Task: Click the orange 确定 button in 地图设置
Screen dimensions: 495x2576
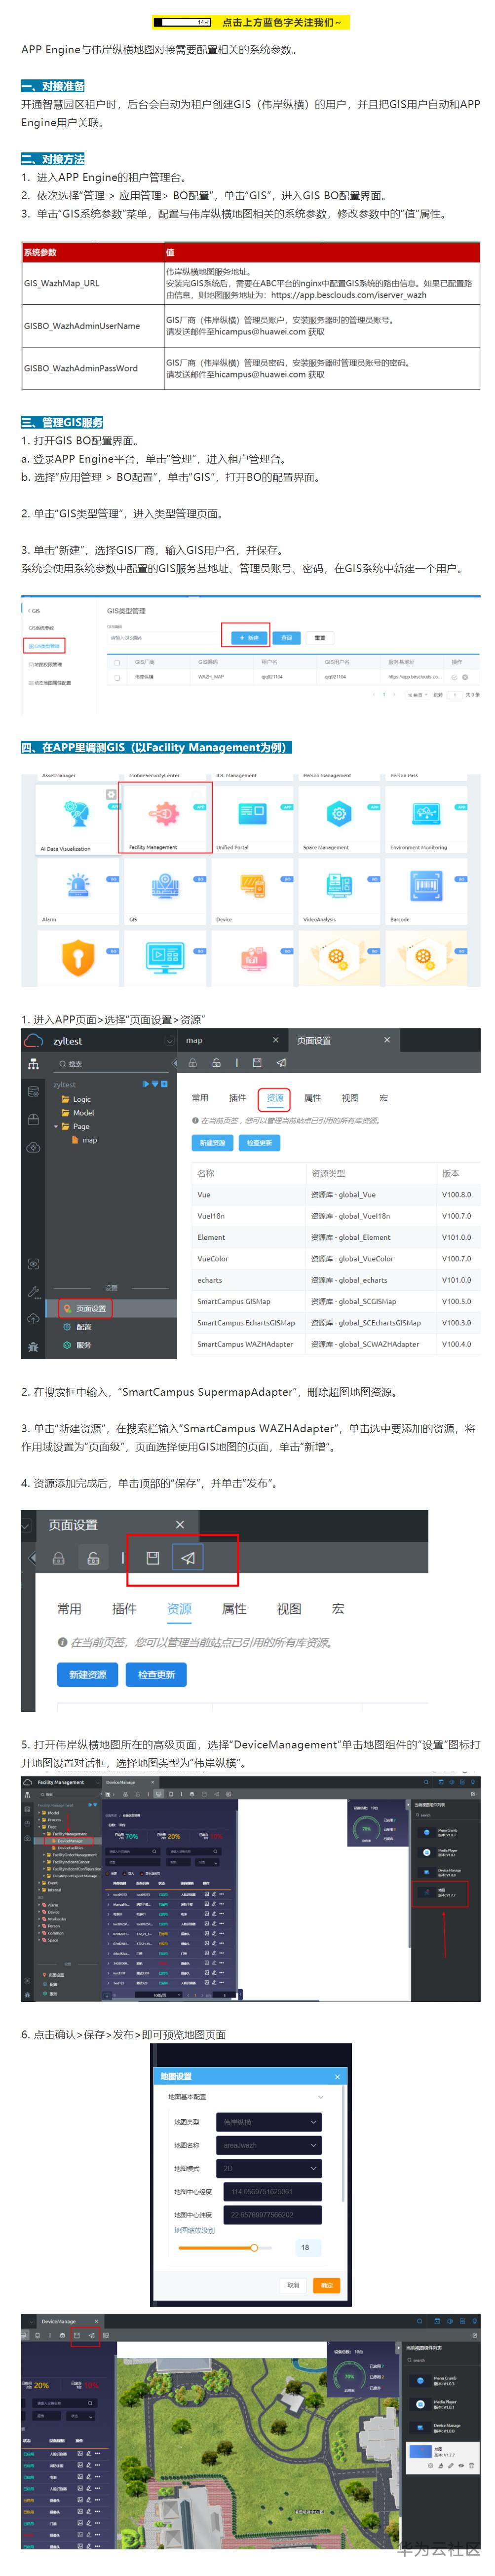Action: (326, 2285)
